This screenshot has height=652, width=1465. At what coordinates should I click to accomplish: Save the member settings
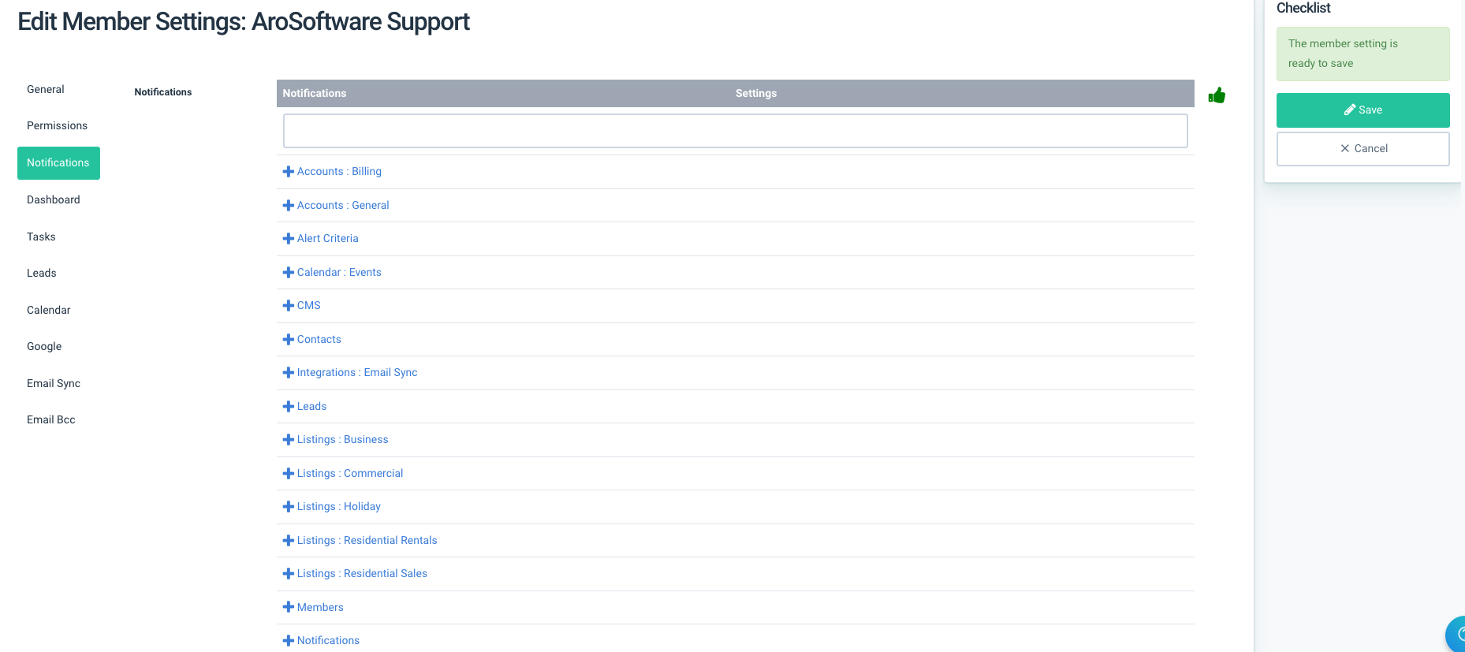click(1363, 110)
